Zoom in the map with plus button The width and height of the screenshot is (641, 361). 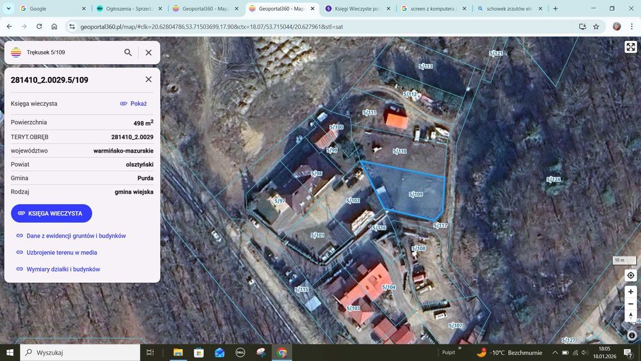coord(631,292)
